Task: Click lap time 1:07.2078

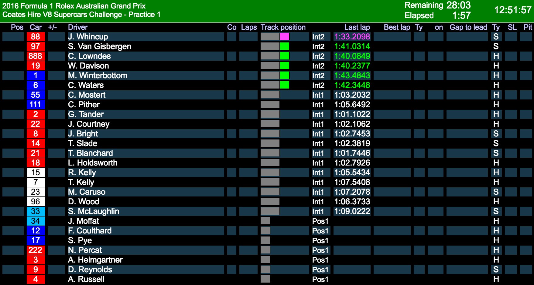Action: (x=352, y=192)
